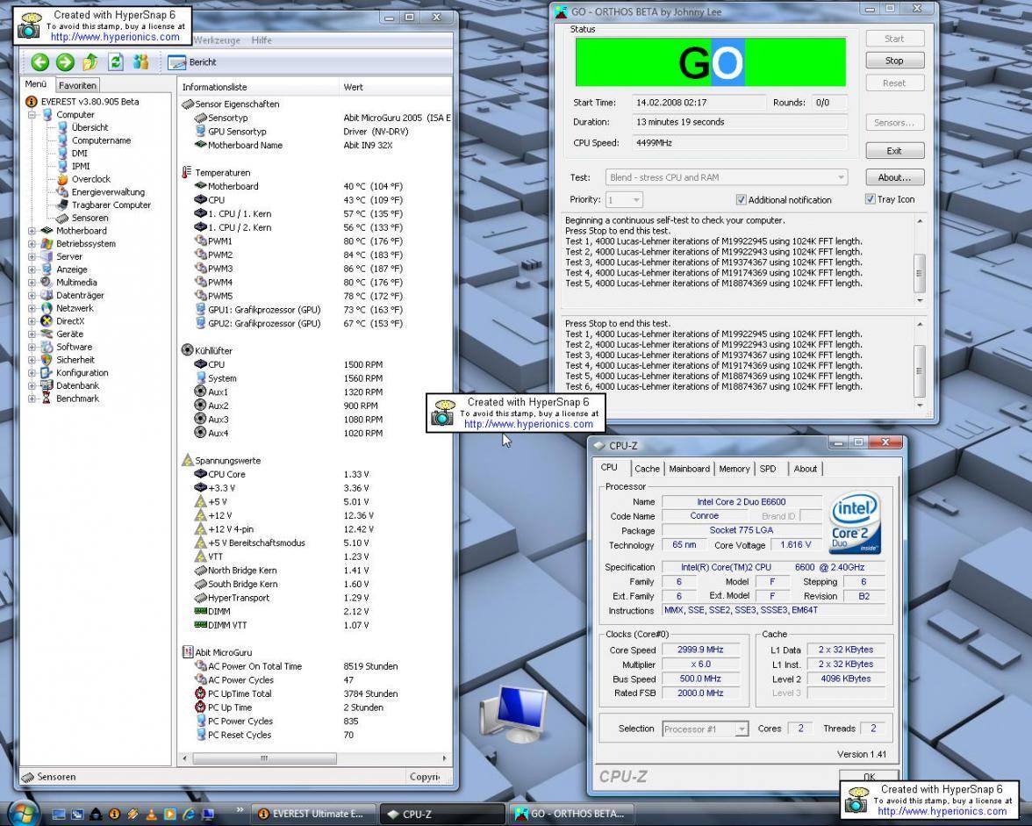Viewport: 1032px width, 826px height.
Task: Open the Priority dropdown in ORTHOS
Action: (624, 199)
